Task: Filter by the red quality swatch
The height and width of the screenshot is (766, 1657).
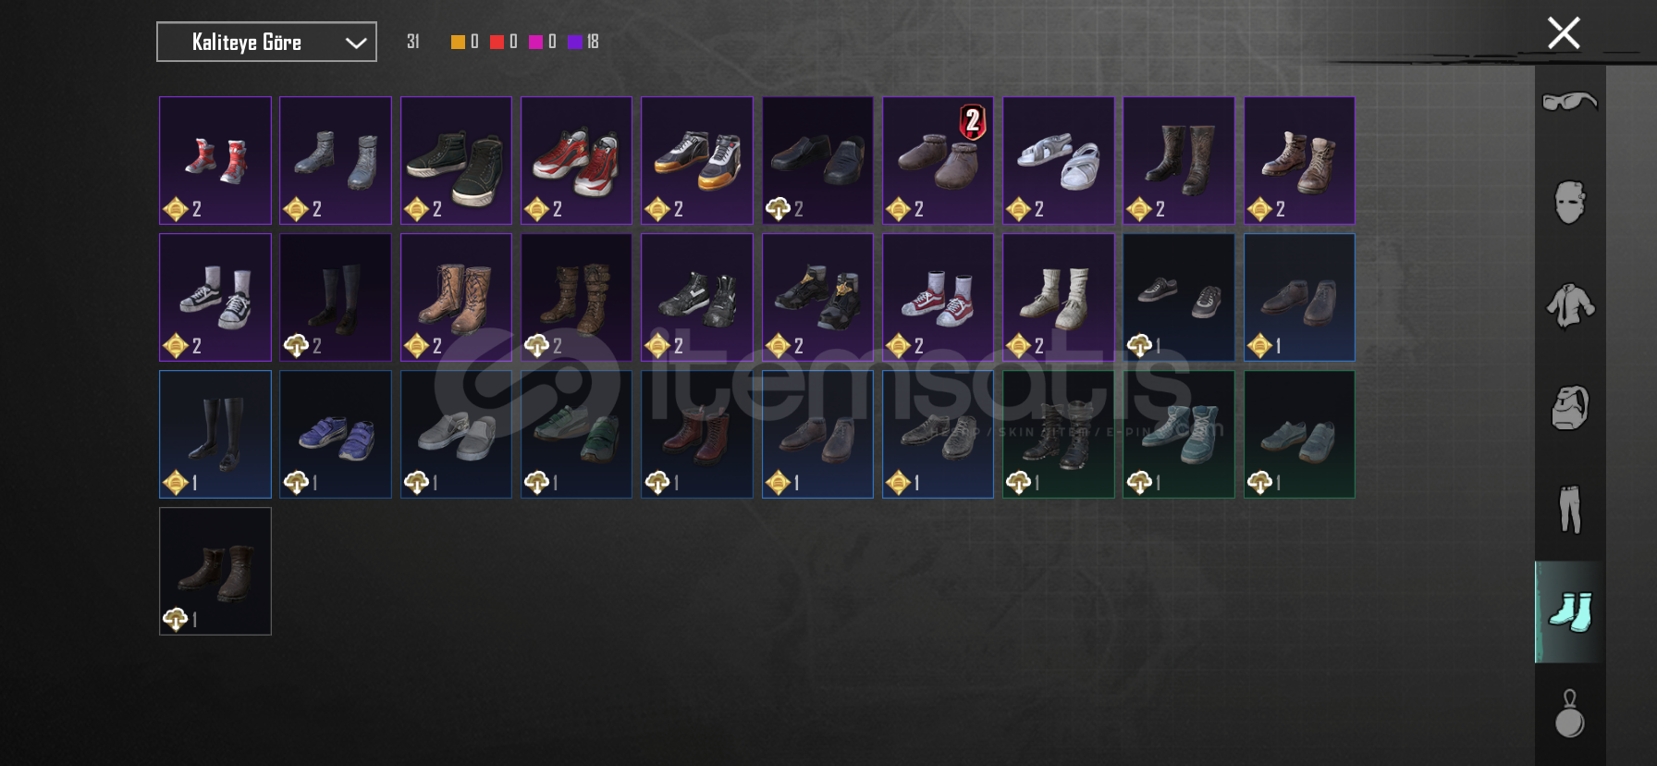Action: tap(497, 42)
